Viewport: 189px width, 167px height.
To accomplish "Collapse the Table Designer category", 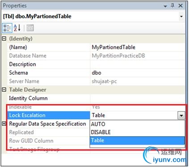I will tap(4, 90).
